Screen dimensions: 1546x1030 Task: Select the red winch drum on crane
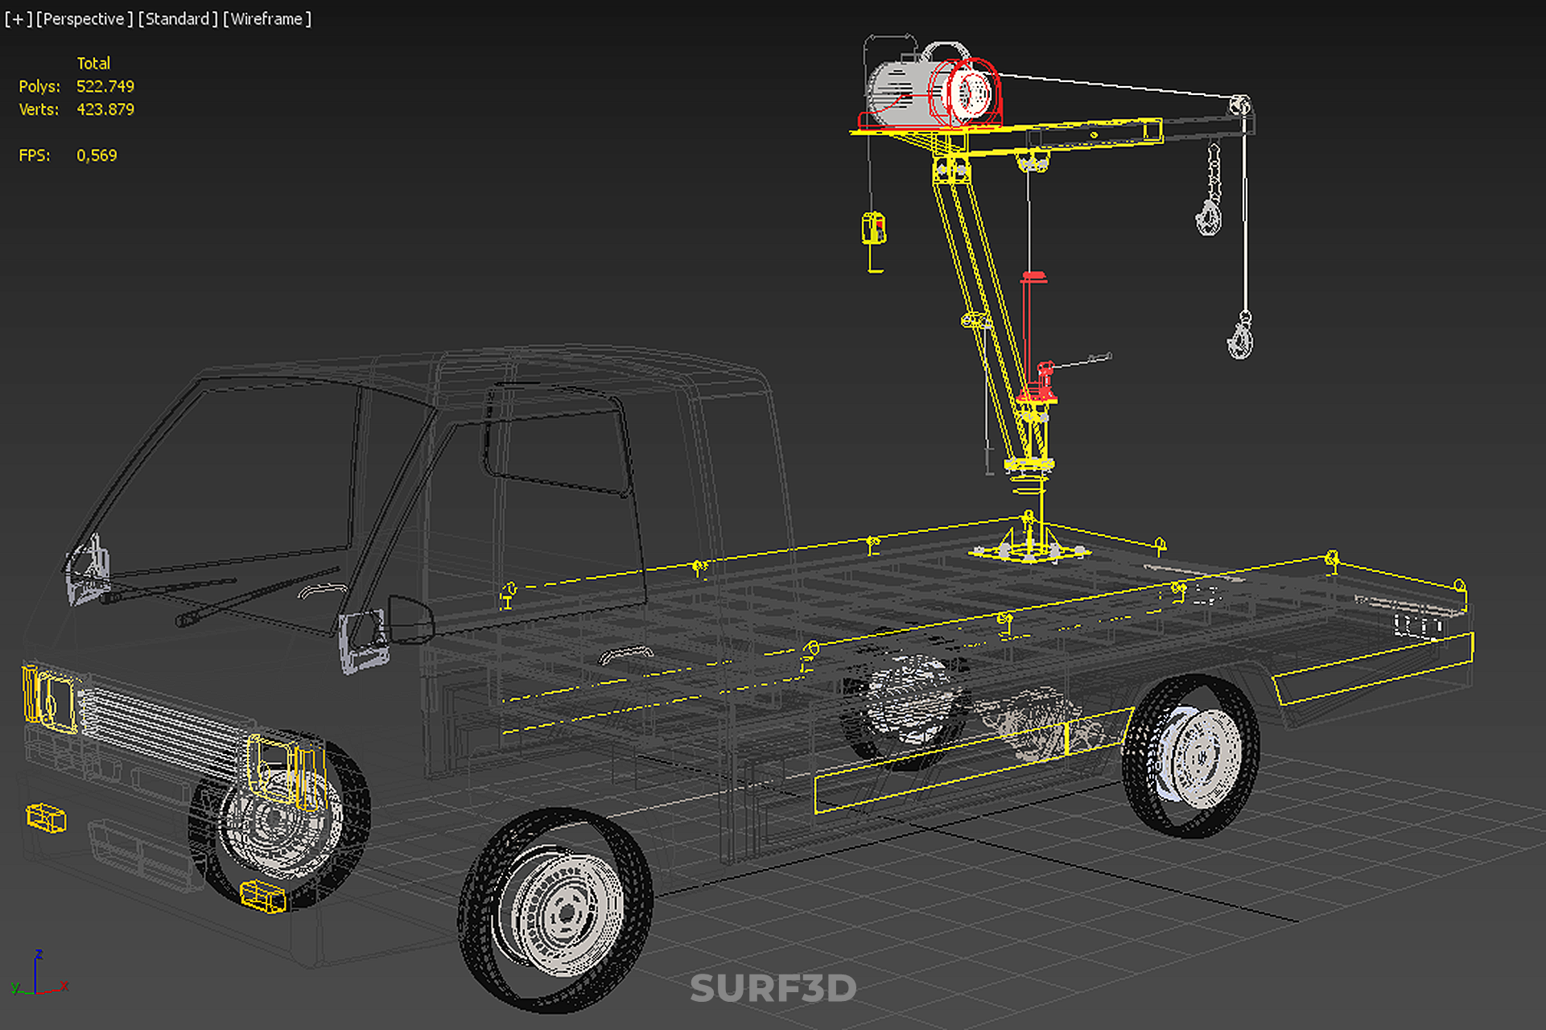pyautogui.click(x=972, y=91)
